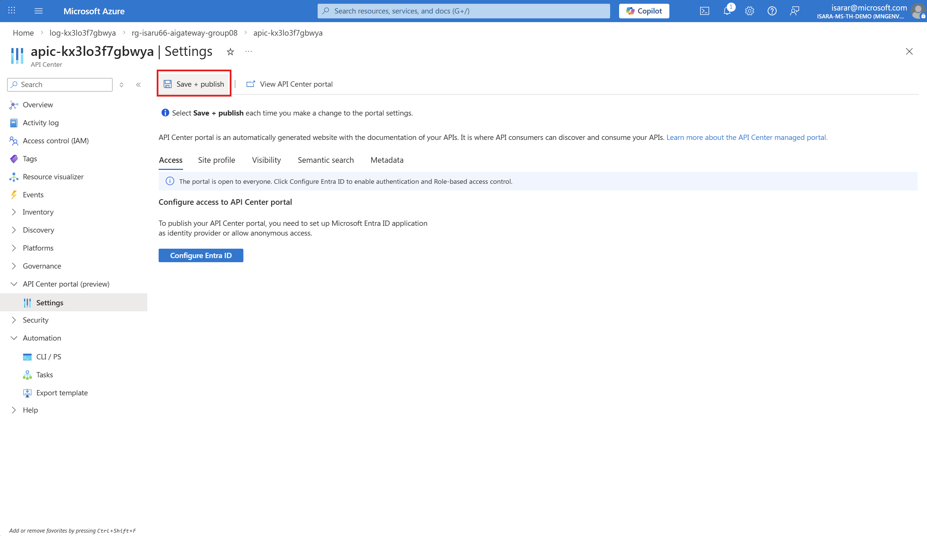Click the Export template icon
Screen dimensions: 927x536
(27, 393)
